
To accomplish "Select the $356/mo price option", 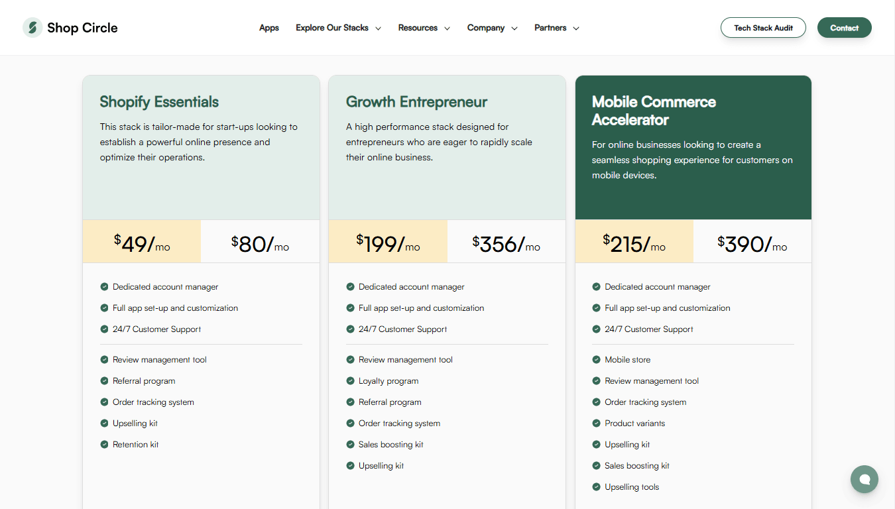I will 507,241.
